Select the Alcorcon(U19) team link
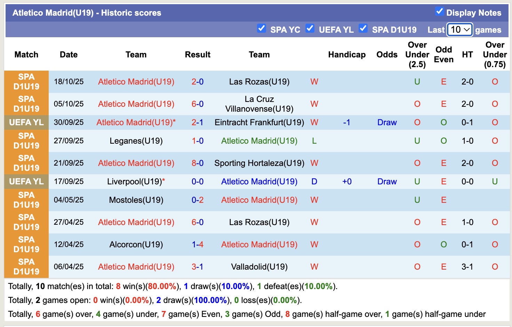 [x=136, y=245]
